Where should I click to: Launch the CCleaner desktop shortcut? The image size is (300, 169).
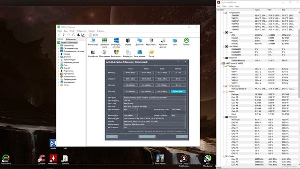tap(42, 160)
